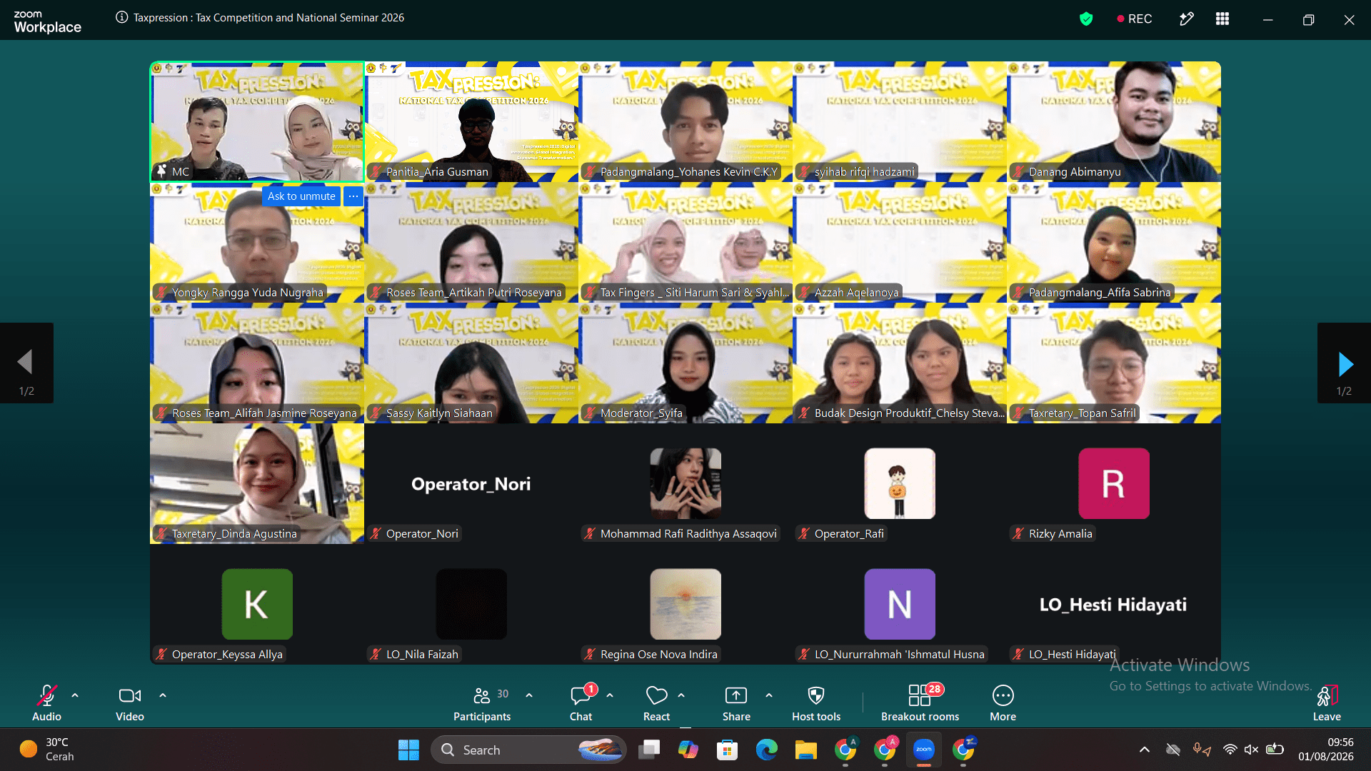1371x771 pixels.
Task: Select the MC video tile
Action: click(x=257, y=121)
